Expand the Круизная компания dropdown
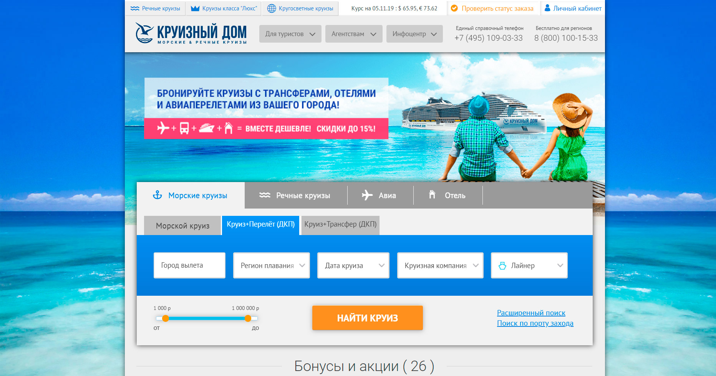 [x=440, y=265]
